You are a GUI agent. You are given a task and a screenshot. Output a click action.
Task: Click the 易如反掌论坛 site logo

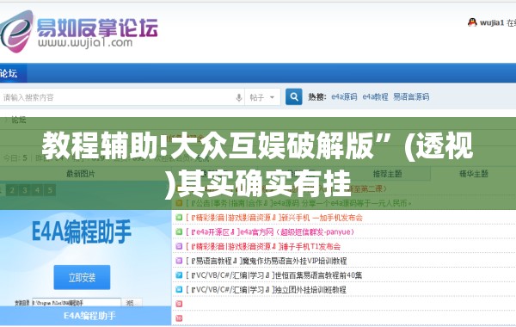pyautogui.click(x=79, y=32)
